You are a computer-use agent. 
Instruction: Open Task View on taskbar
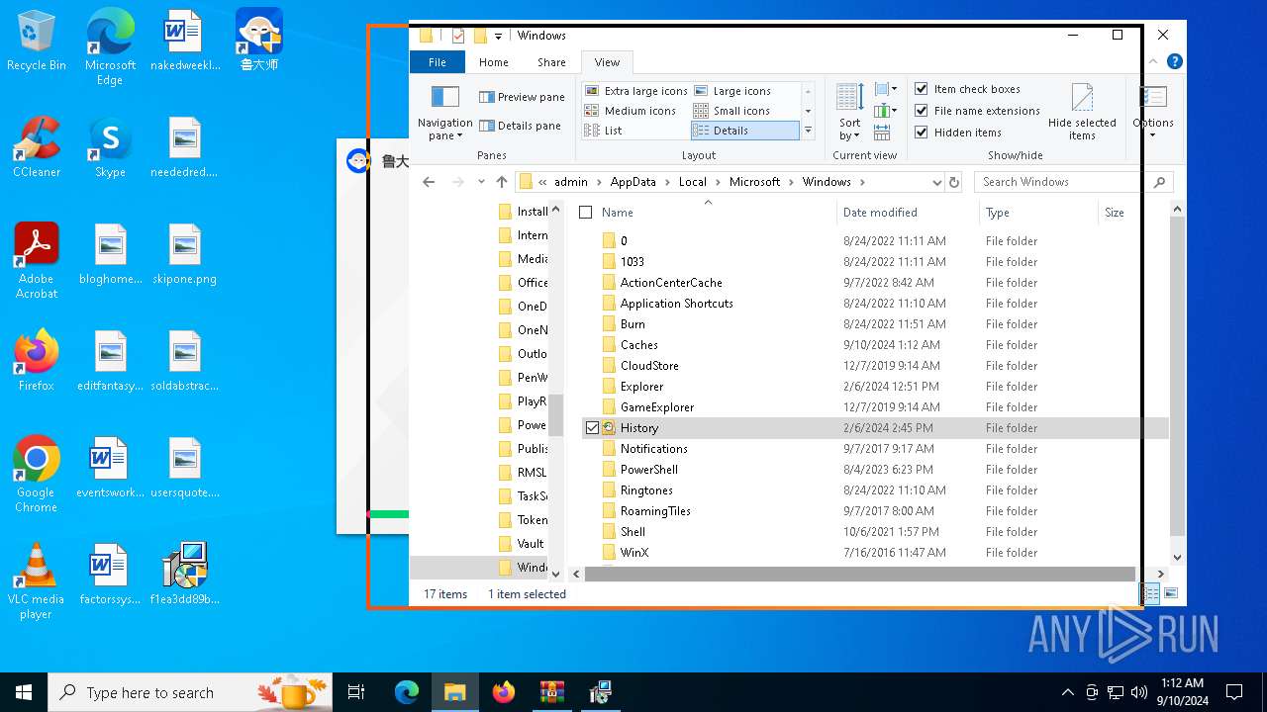(x=356, y=692)
